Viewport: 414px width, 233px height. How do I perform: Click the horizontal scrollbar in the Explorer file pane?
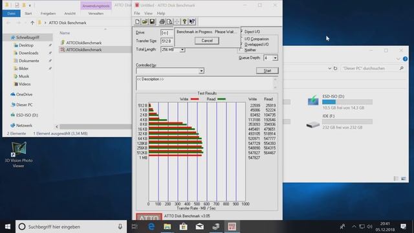[96, 127]
